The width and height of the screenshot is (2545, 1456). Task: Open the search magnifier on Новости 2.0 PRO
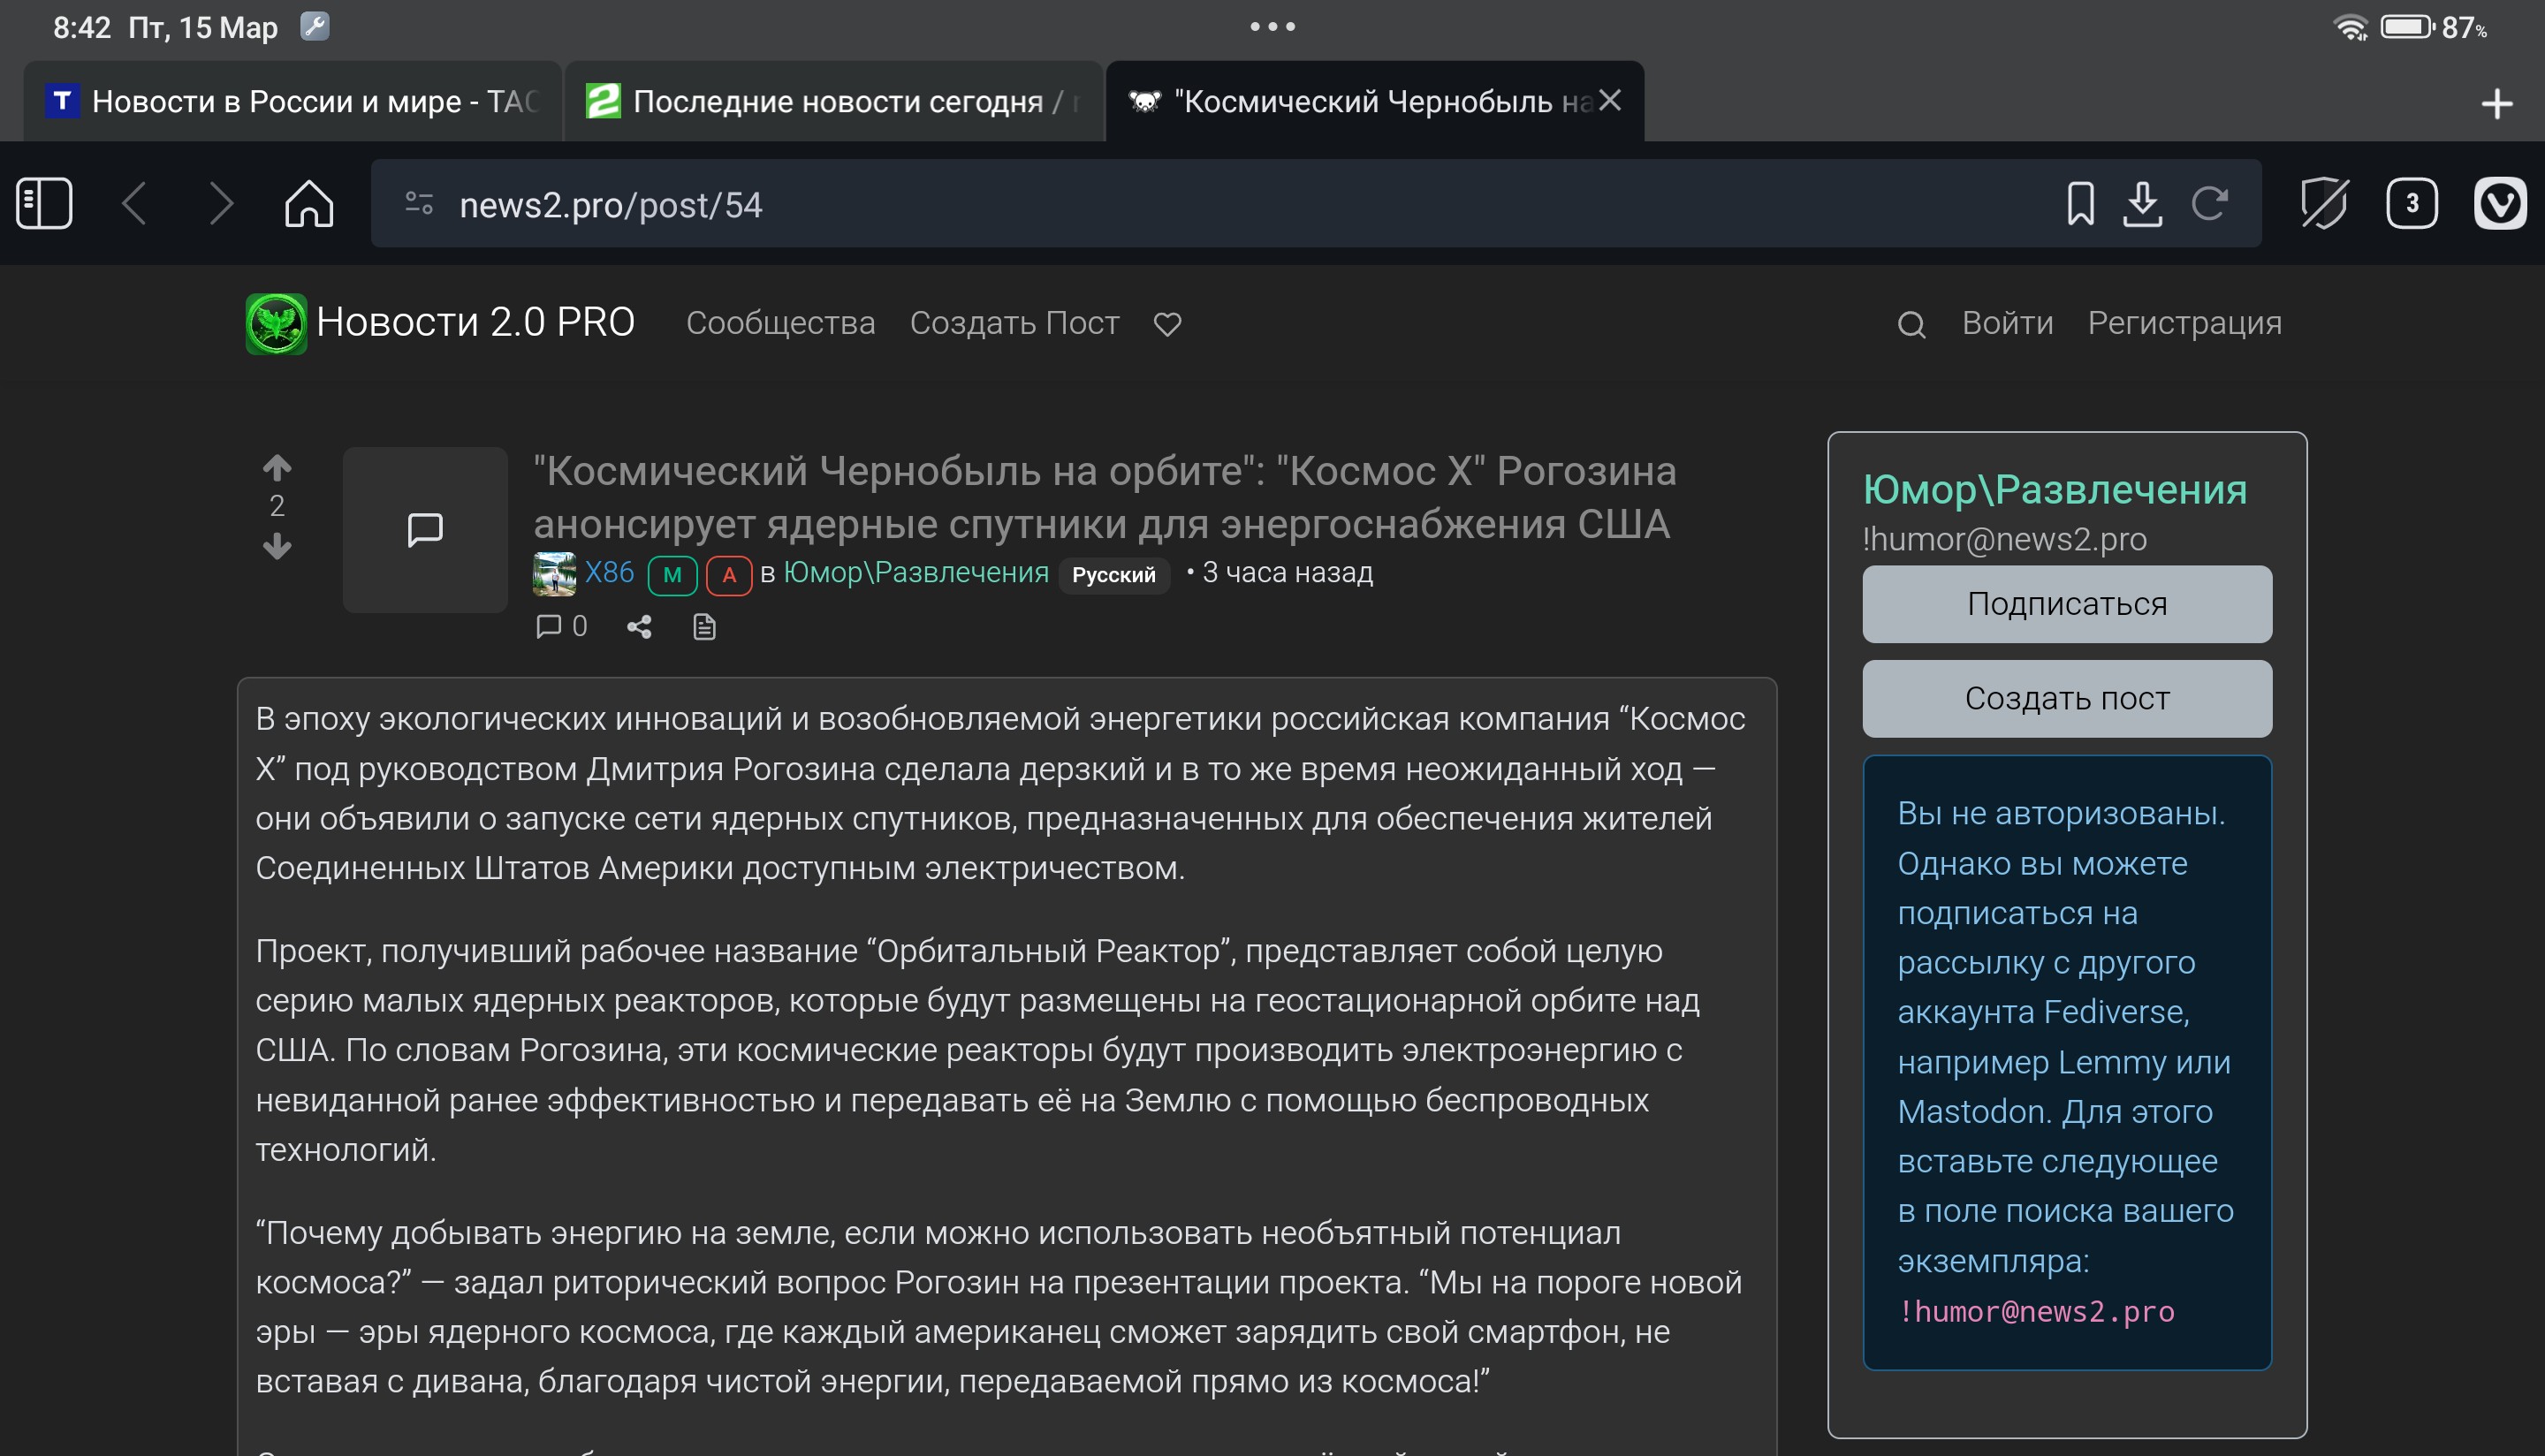click(x=1911, y=324)
